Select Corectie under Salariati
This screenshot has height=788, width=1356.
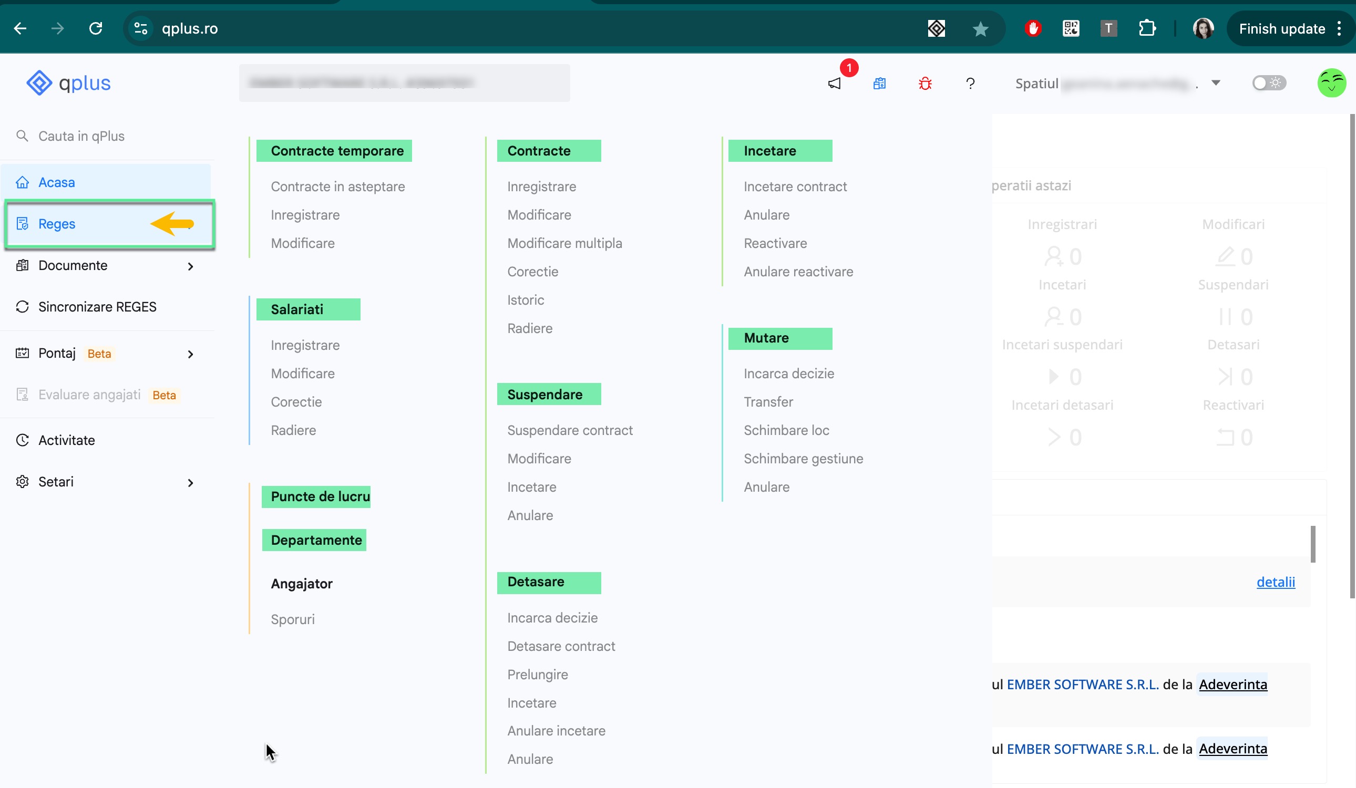[296, 401]
